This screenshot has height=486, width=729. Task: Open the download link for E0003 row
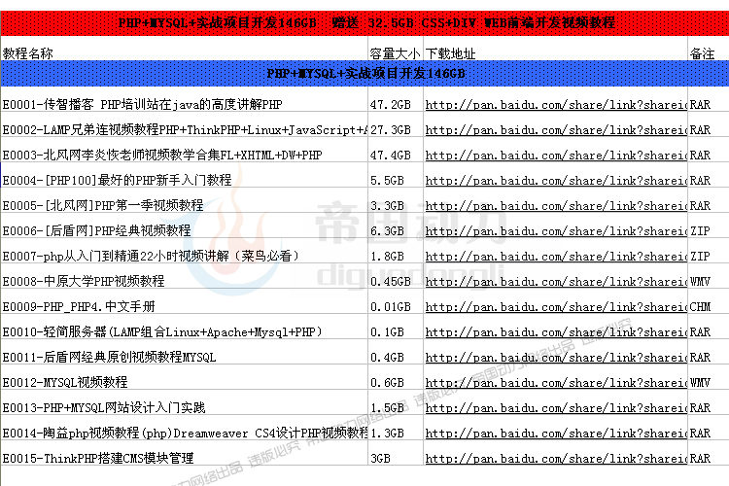[556, 155]
